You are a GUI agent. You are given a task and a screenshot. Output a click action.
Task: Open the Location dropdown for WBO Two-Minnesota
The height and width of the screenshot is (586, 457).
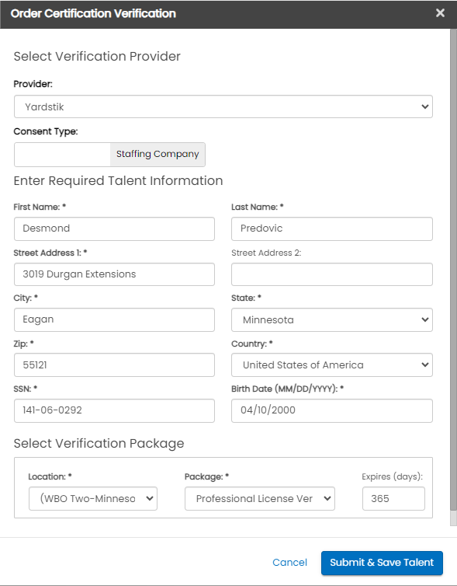pos(93,498)
